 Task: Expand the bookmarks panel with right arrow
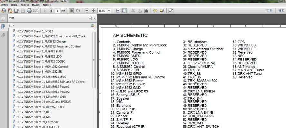[94, 18]
